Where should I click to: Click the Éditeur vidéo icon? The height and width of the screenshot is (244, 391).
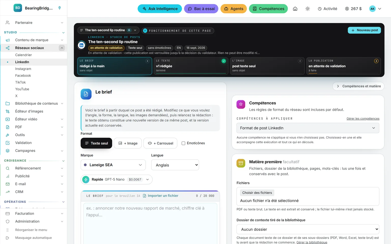pyautogui.click(x=8, y=119)
